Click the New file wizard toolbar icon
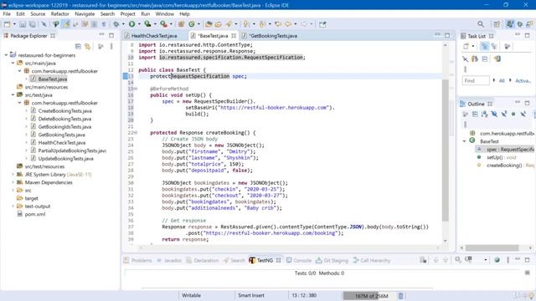The image size is (536, 301). pos(7,24)
